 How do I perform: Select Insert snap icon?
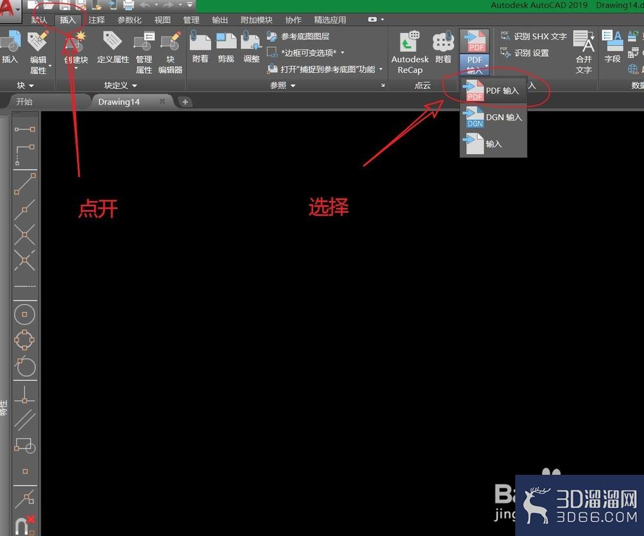click(25, 446)
